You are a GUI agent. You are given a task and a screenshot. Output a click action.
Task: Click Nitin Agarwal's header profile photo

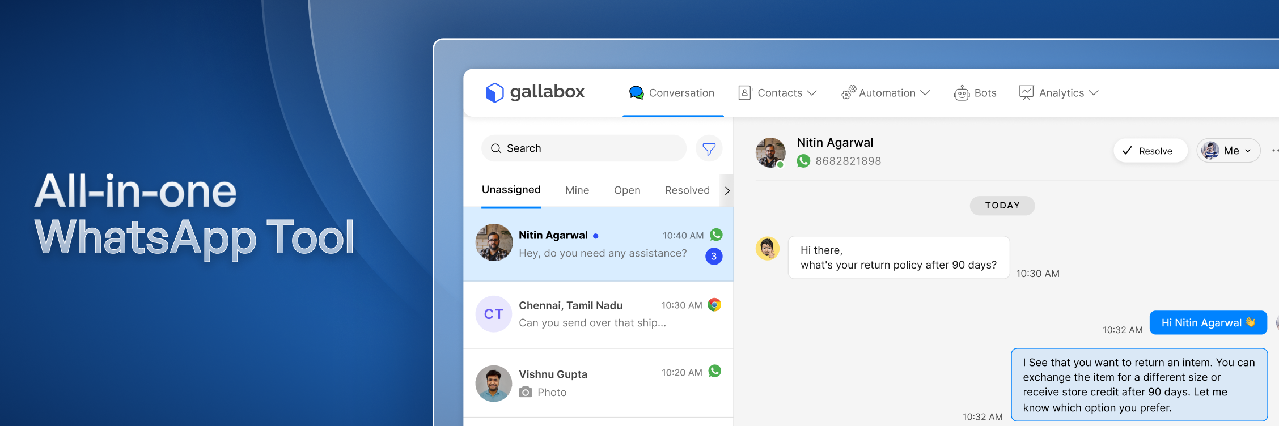point(770,152)
